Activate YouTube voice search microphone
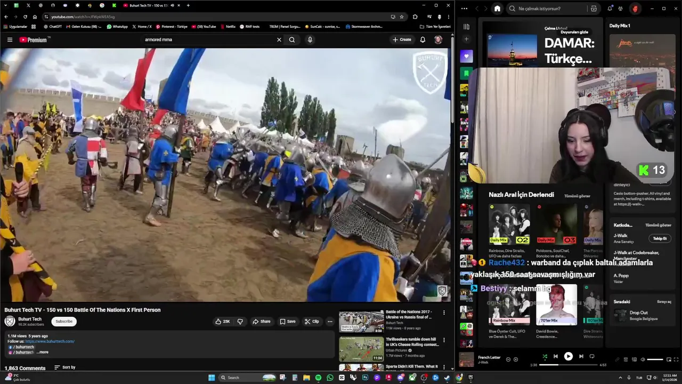682x384 pixels. [x=310, y=39]
